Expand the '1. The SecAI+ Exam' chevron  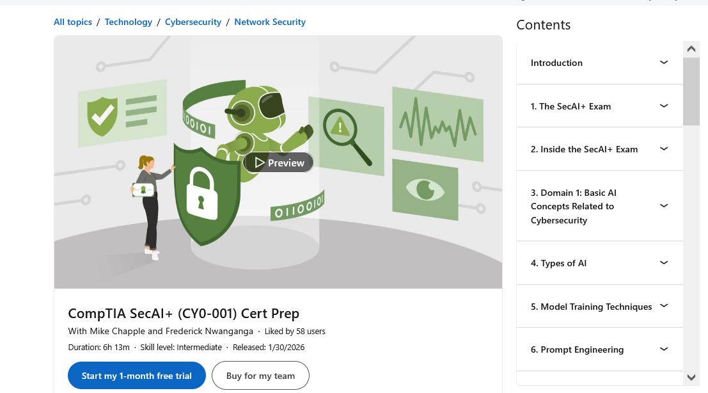[x=664, y=106]
